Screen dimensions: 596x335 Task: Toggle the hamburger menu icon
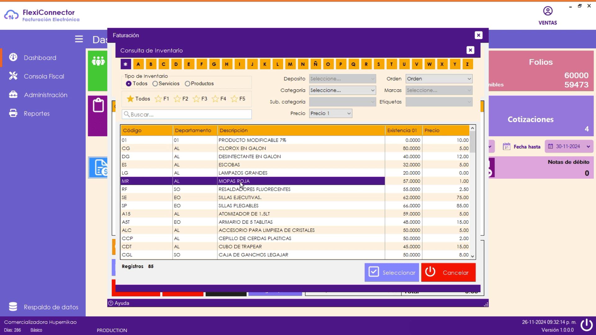point(79,39)
